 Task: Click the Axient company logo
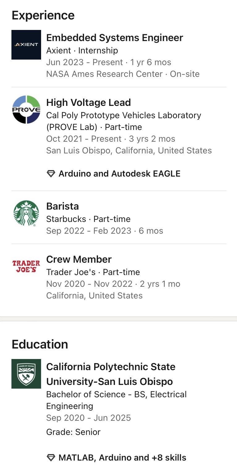tap(26, 45)
